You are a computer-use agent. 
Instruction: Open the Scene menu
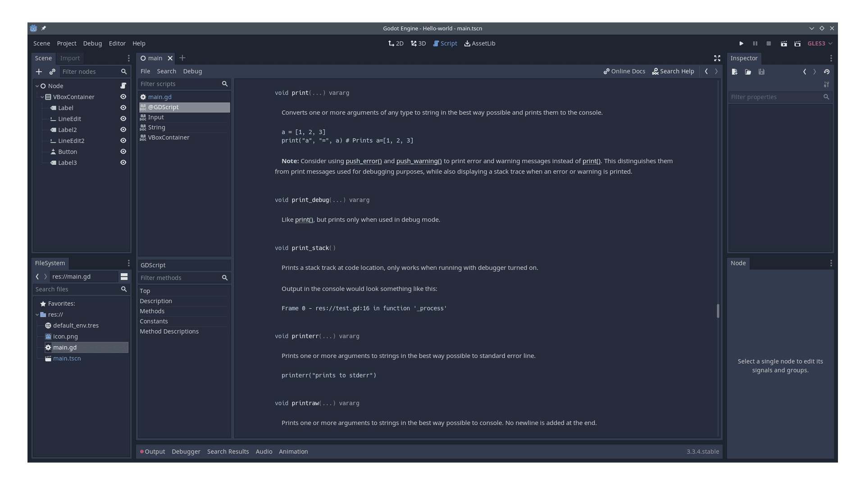(x=41, y=43)
